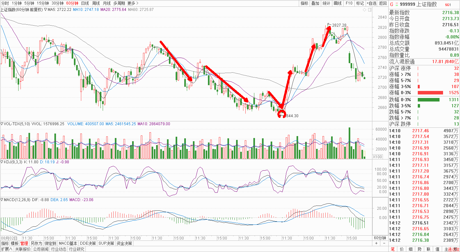Switch to the 分时 intraday view
The height and width of the screenshot is (252, 460).
pos(5,3)
